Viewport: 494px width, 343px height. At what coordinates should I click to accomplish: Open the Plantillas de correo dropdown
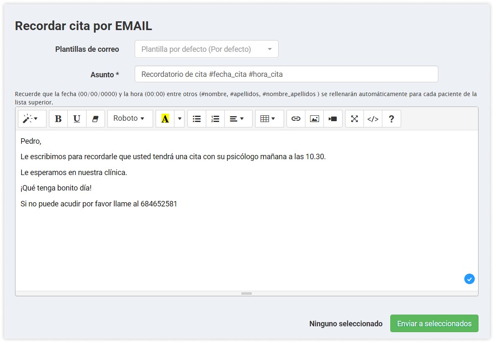coord(206,49)
